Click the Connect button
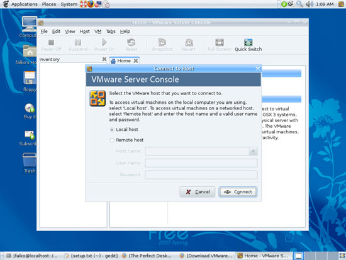This screenshot has width=346, height=260. click(238, 192)
